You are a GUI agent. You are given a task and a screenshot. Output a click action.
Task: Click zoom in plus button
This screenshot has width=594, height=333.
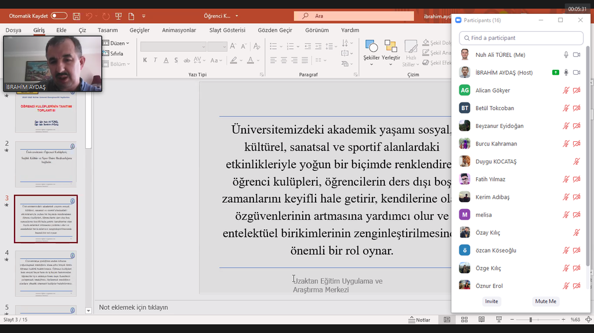click(x=563, y=320)
